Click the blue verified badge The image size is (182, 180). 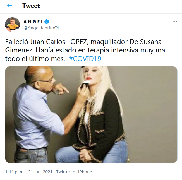click(x=47, y=21)
